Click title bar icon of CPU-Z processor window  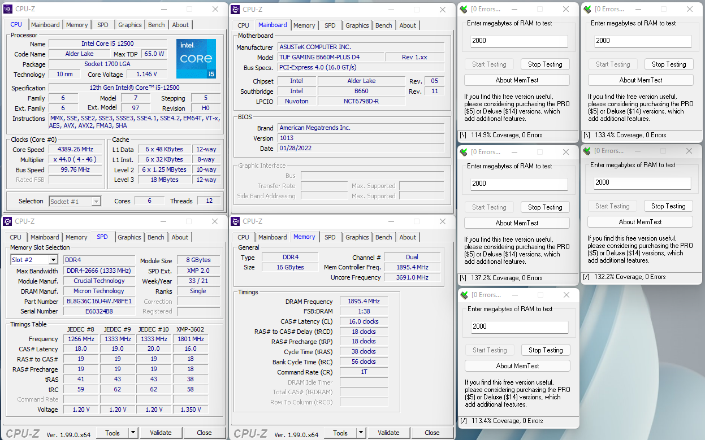point(8,9)
